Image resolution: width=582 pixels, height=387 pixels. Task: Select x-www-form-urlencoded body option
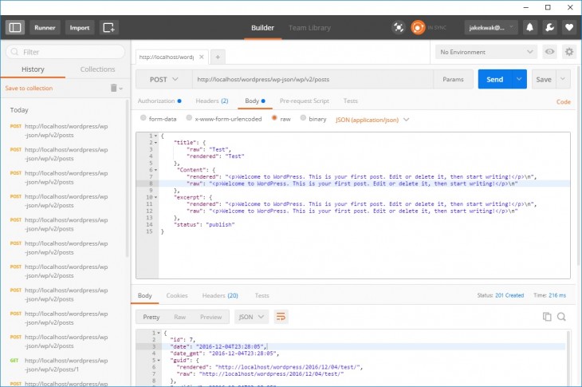click(x=188, y=119)
